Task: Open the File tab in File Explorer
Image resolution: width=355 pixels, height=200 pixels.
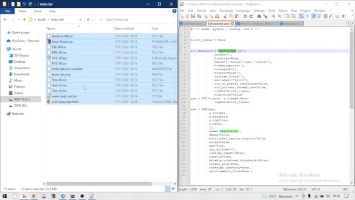Action: [7, 11]
